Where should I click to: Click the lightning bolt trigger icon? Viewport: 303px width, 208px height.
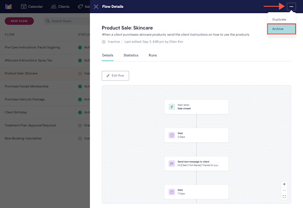pyautogui.click(x=171, y=107)
